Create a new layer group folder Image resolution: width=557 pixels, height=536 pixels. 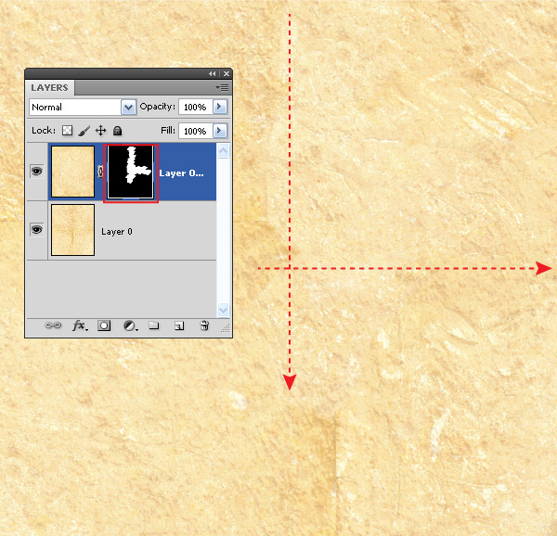point(154,325)
